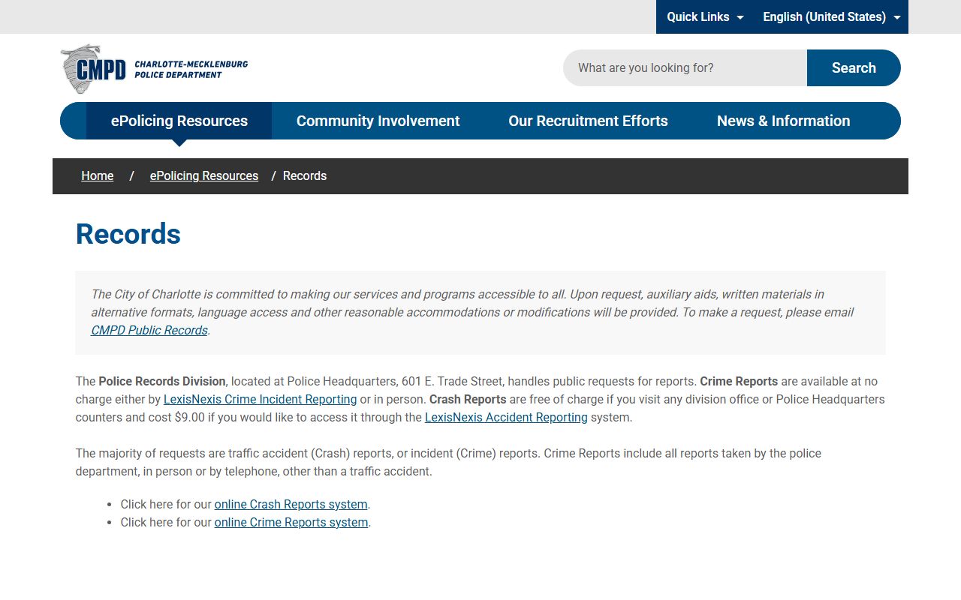Open the ePolicing Resources menu
The width and height of the screenshot is (961, 600).
(179, 121)
